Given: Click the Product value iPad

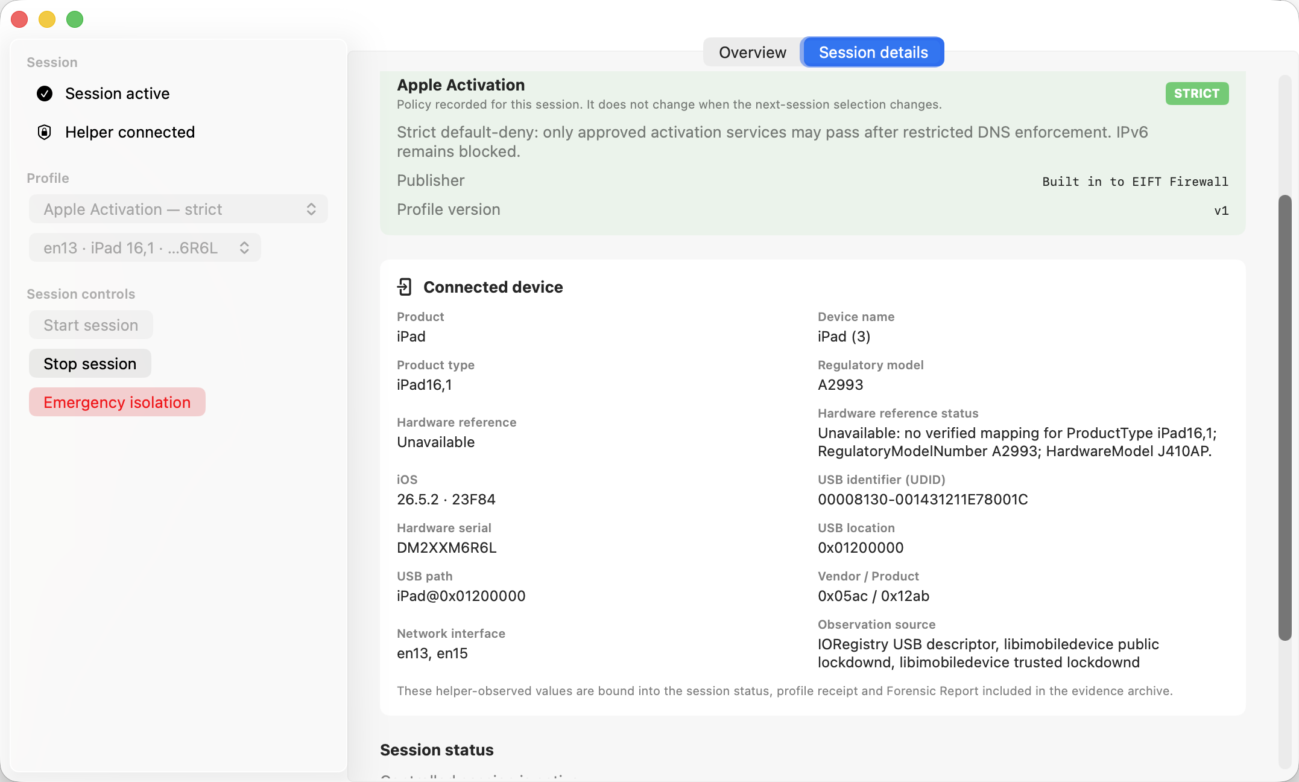Looking at the screenshot, I should point(411,337).
